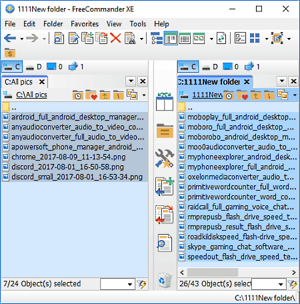Open the File menu

click(10, 24)
